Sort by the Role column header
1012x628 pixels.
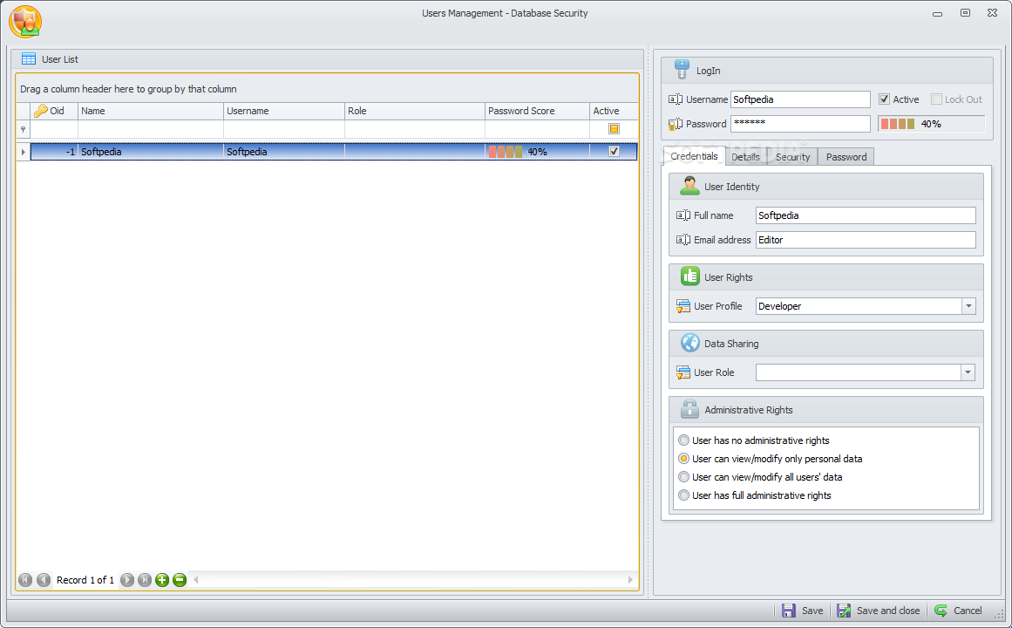click(x=414, y=111)
